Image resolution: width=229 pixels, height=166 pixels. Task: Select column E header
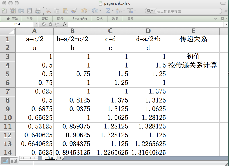pyautogui.click(x=193, y=31)
